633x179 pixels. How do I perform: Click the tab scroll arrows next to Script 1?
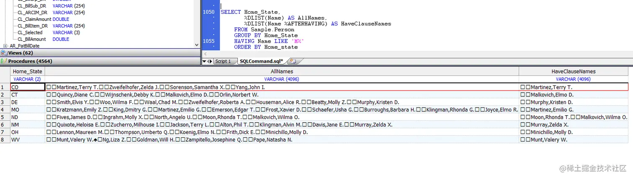(x=209, y=61)
